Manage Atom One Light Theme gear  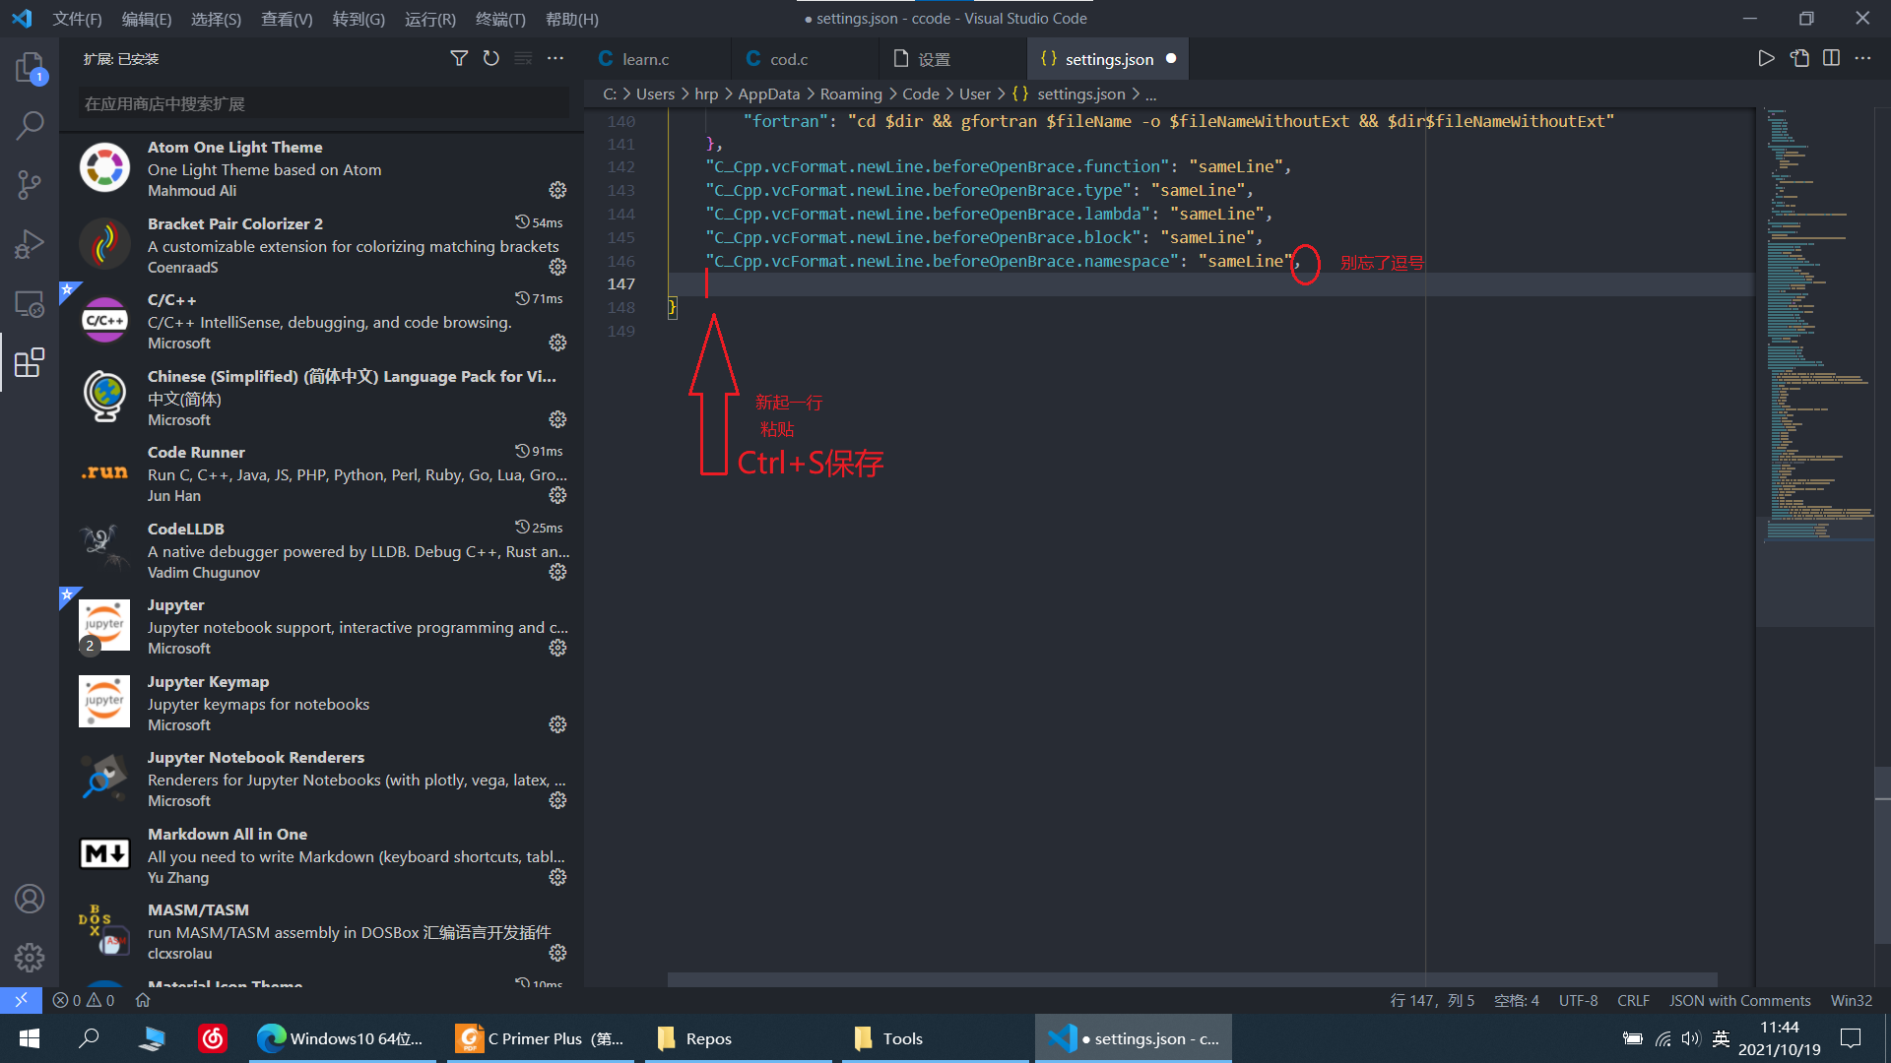[557, 190]
